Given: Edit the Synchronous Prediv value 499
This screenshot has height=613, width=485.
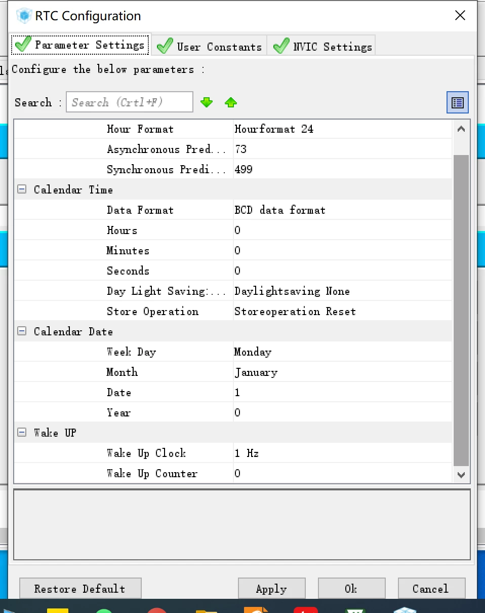Looking at the screenshot, I should (x=342, y=169).
